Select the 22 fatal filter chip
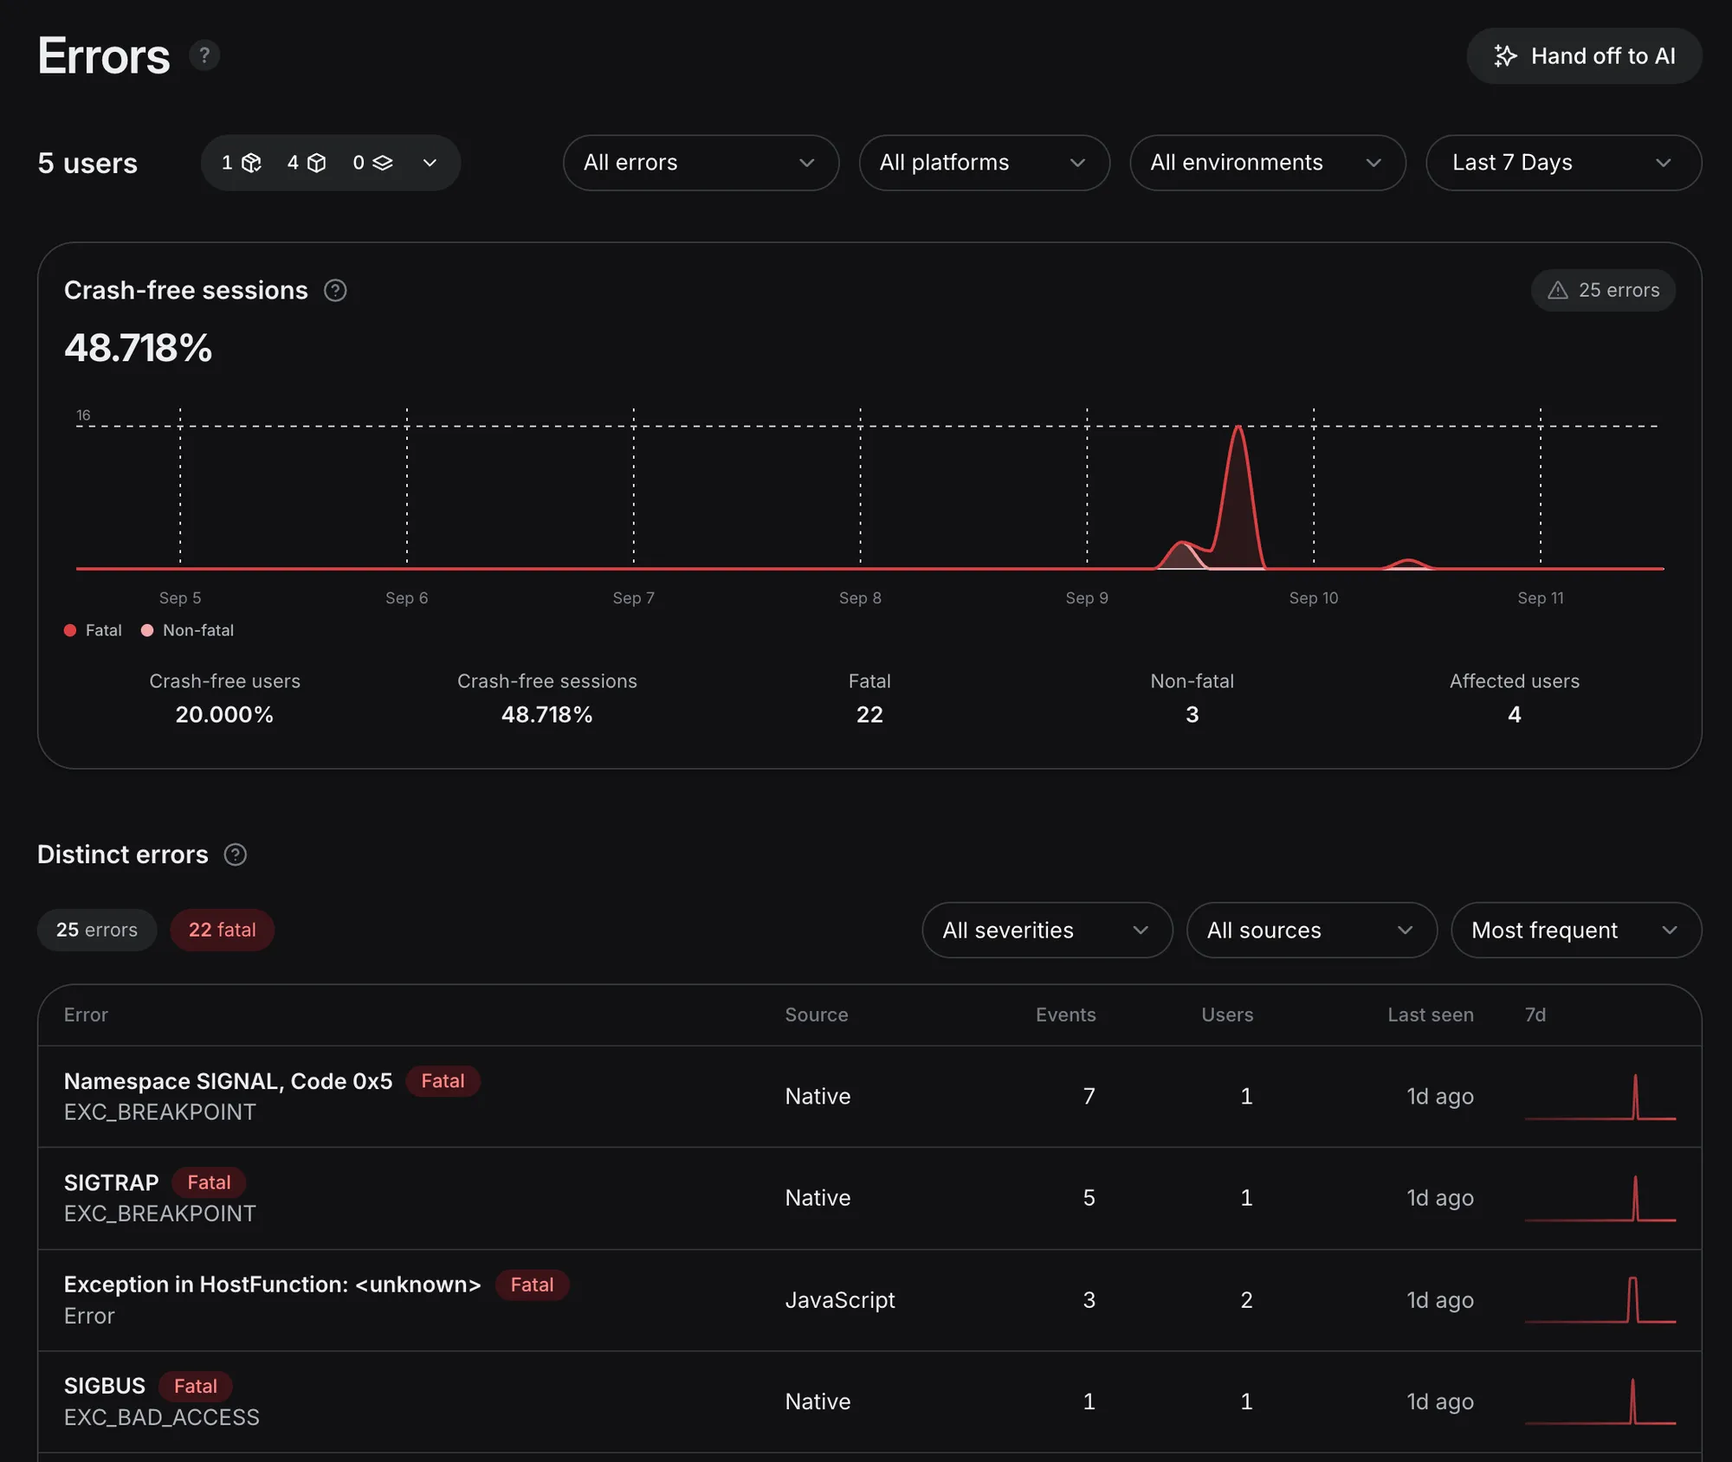This screenshot has width=1732, height=1462. (x=223, y=931)
